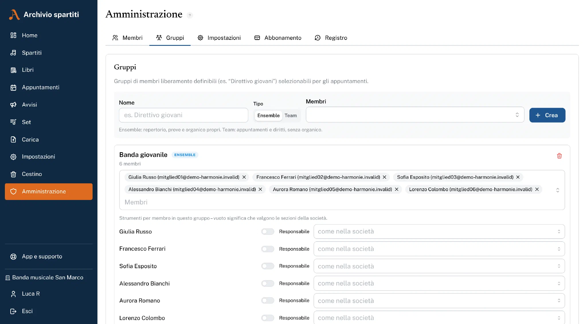The width and height of the screenshot is (587, 324).
Task: Enable Responsabile toggle for Giulia Russo
Action: click(268, 231)
